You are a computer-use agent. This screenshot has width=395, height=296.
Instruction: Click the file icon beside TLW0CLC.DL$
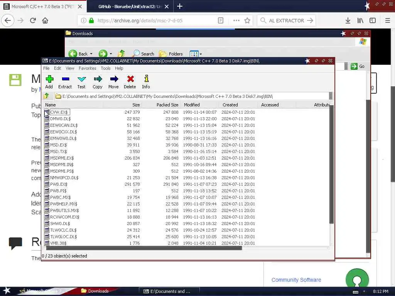tap(47, 230)
